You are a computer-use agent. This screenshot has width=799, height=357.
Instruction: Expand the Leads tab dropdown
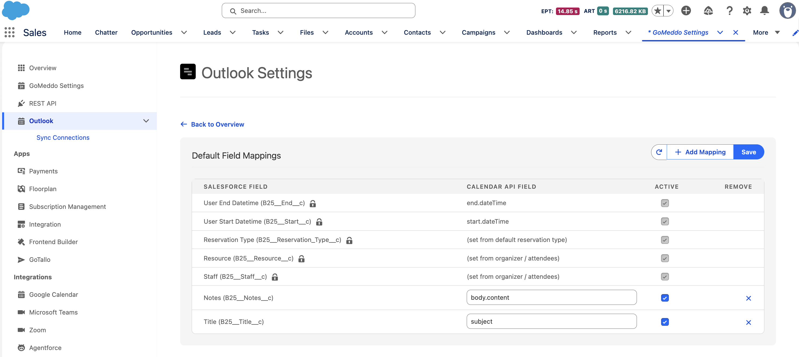(x=233, y=33)
